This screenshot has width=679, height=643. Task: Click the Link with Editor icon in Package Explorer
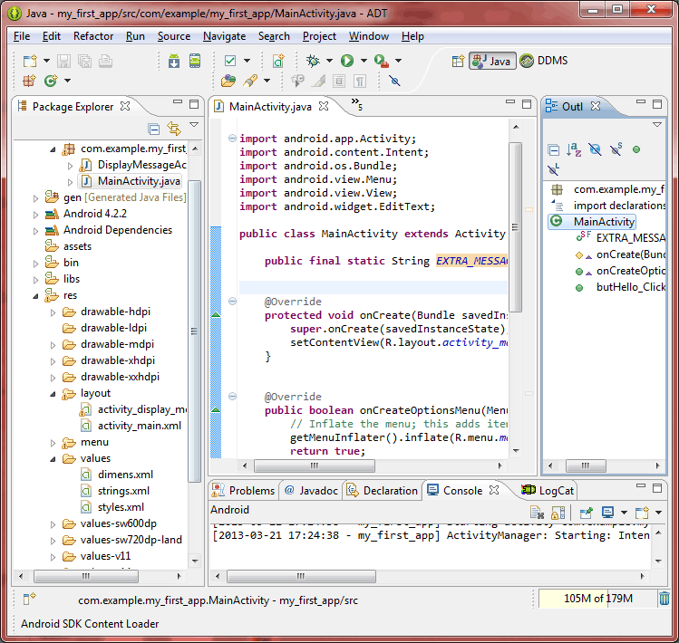click(x=174, y=129)
